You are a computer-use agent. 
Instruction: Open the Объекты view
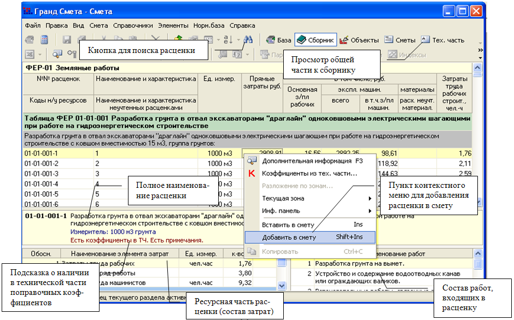tap(359, 40)
